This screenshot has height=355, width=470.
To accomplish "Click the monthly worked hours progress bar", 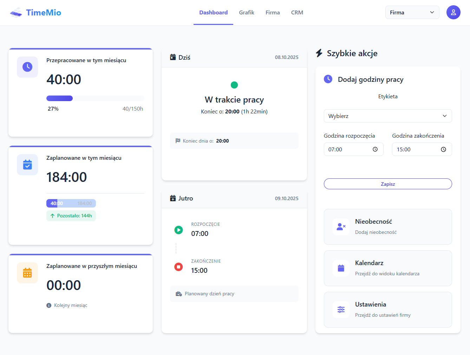I will (95, 98).
